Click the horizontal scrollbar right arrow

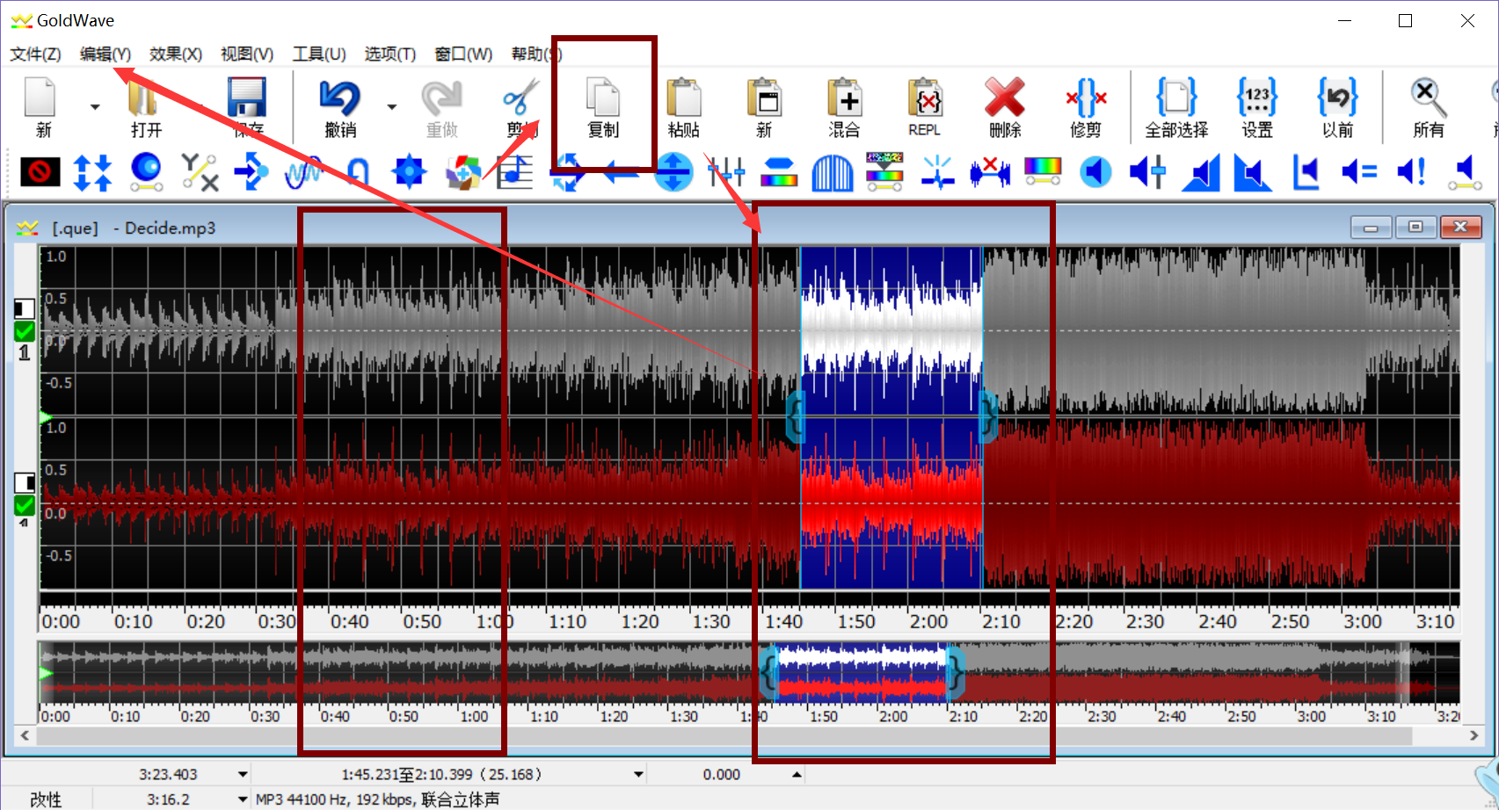point(1474,735)
